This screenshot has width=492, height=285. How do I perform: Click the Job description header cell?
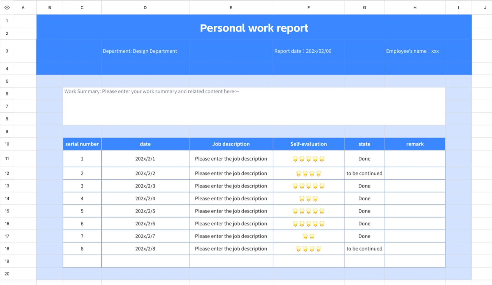[x=231, y=144]
